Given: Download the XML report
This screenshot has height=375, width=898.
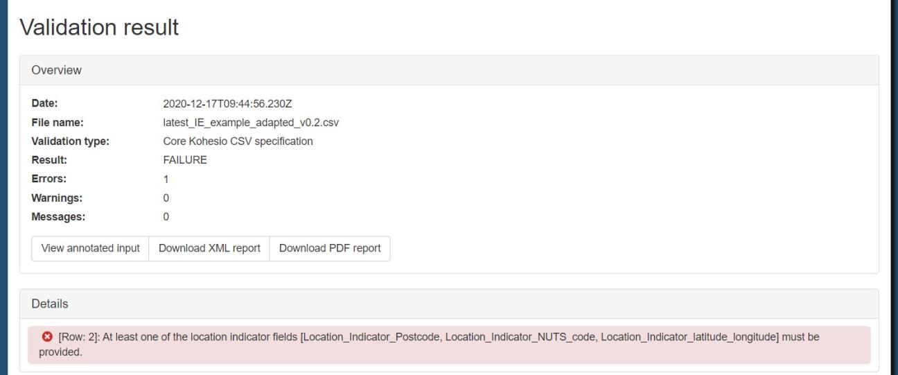Looking at the screenshot, I should [x=209, y=249].
